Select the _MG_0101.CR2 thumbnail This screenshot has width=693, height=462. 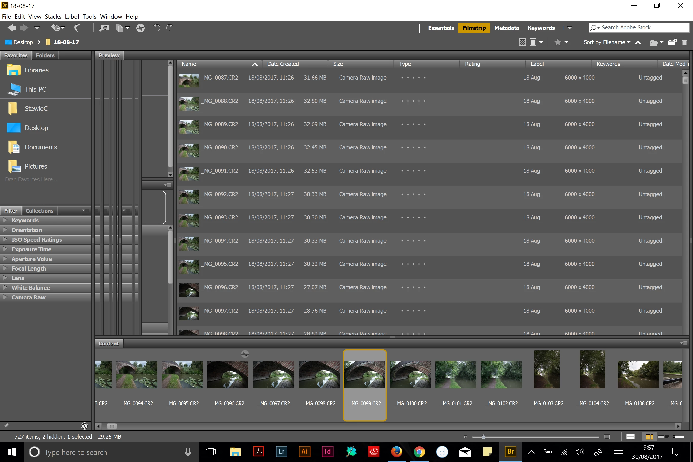click(455, 375)
